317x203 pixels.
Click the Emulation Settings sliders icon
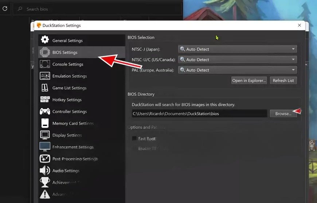pos(45,76)
